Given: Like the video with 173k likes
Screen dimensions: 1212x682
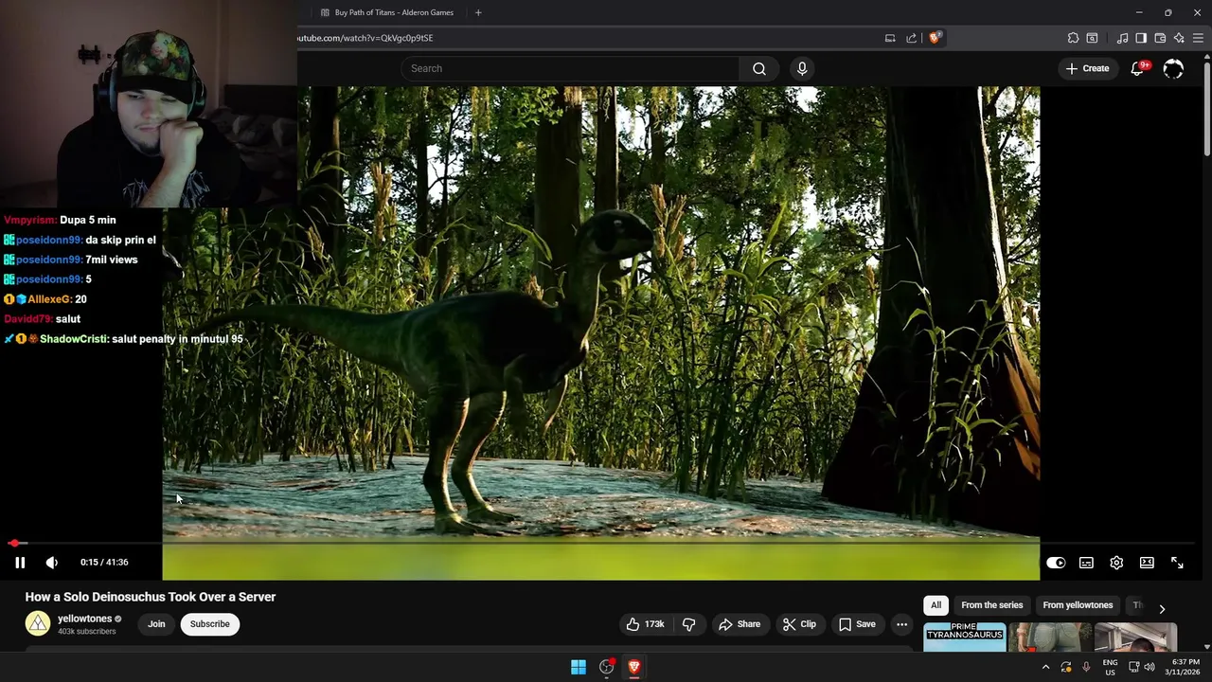Looking at the screenshot, I should 646,624.
